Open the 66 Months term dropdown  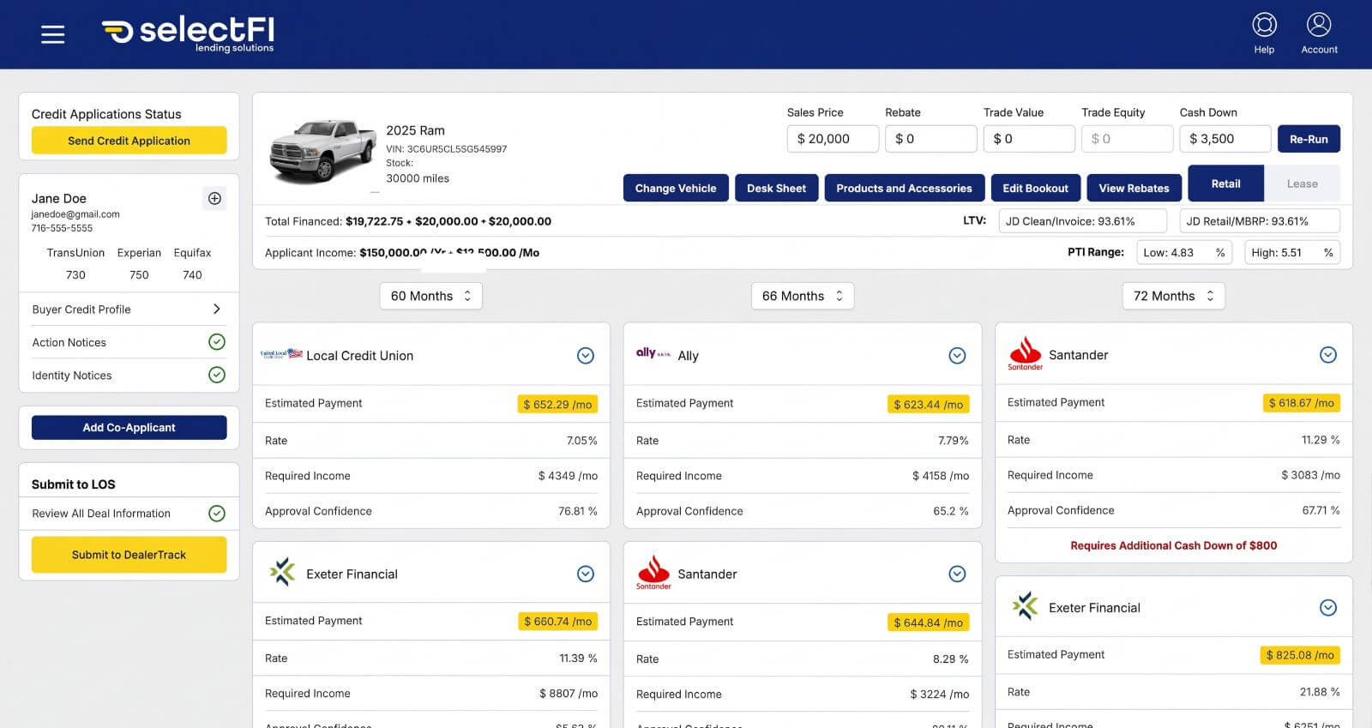(803, 296)
